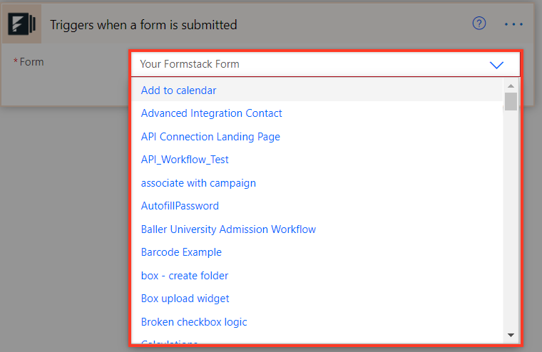Click the scrollbar down arrow

click(x=511, y=334)
